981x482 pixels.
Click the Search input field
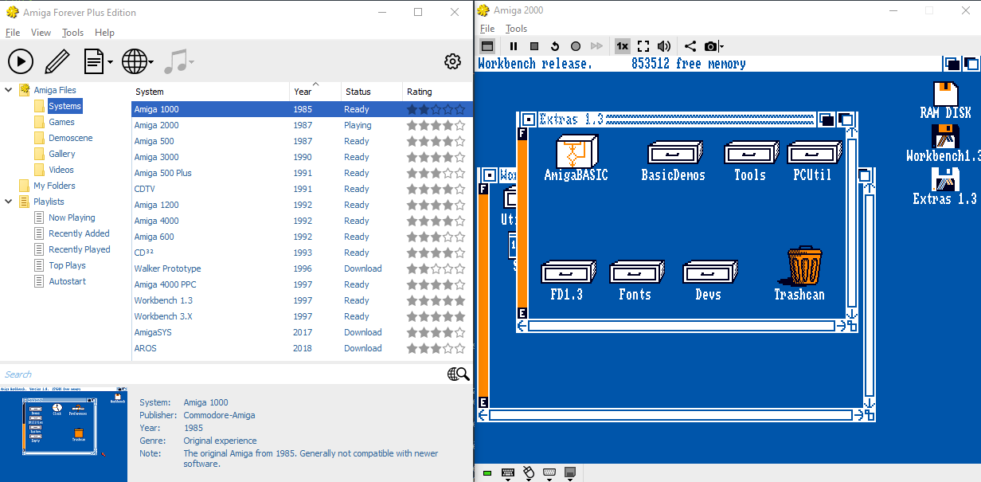click(x=223, y=374)
